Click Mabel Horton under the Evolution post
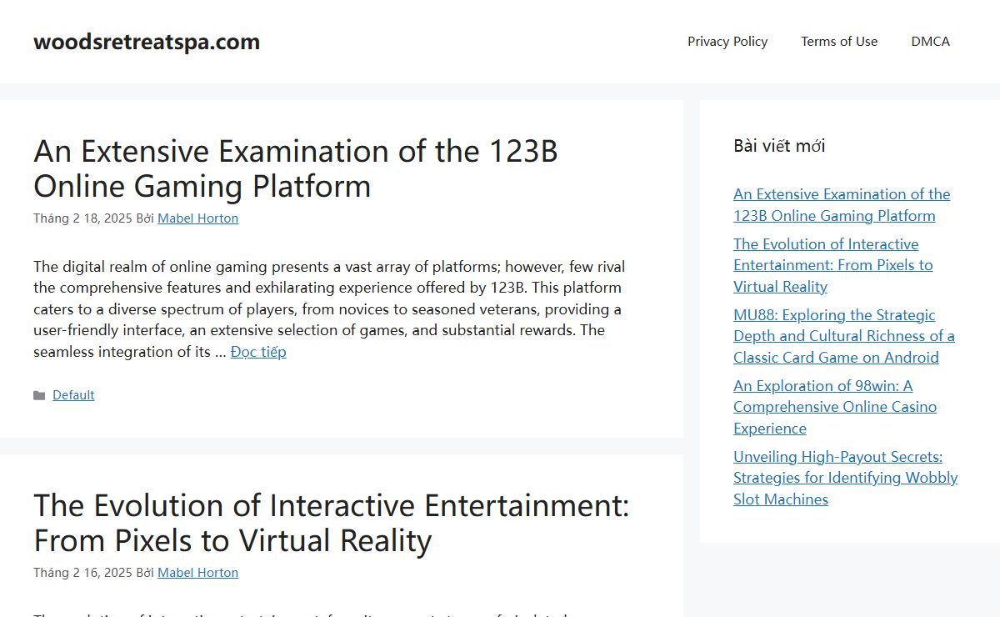The width and height of the screenshot is (1000, 617). [197, 573]
